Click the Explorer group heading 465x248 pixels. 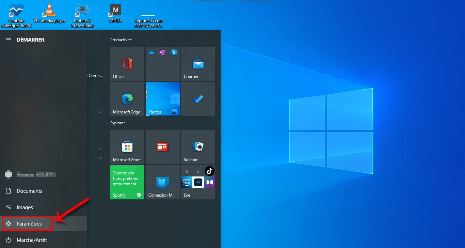tap(118, 123)
